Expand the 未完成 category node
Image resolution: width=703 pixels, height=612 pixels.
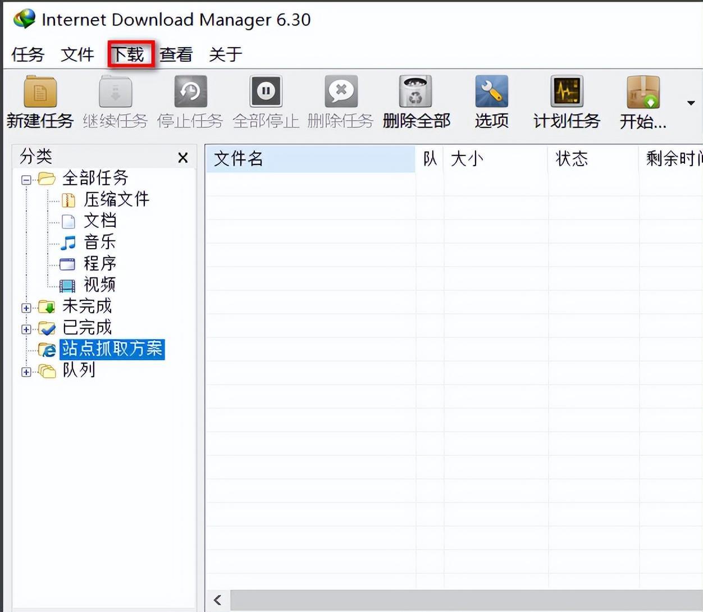pos(26,308)
